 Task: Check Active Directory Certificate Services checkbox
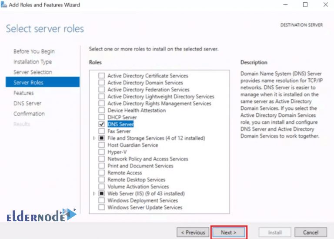click(x=101, y=76)
